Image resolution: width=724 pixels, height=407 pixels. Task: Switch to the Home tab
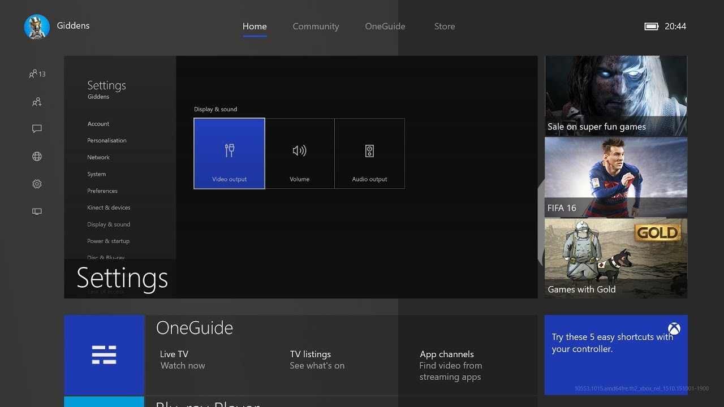pyautogui.click(x=255, y=27)
